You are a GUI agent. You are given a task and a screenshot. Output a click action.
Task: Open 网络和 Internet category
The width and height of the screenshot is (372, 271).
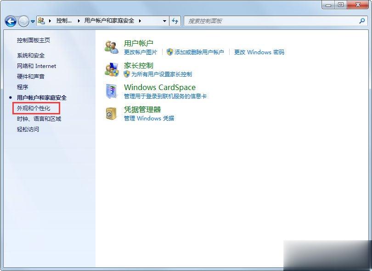click(x=37, y=66)
